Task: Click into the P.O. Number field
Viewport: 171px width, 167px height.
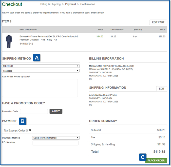Action: [x=55, y=143]
